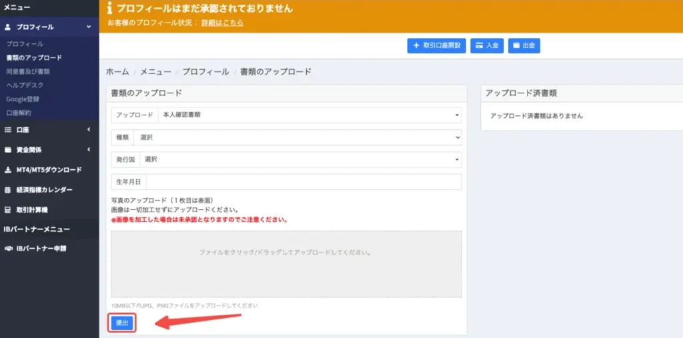Screen dimensions: 683x338
Task: Click the blue 提出 submit button
Action: click(122, 323)
